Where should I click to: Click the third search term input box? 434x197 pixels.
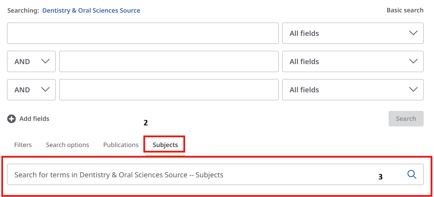(x=169, y=90)
